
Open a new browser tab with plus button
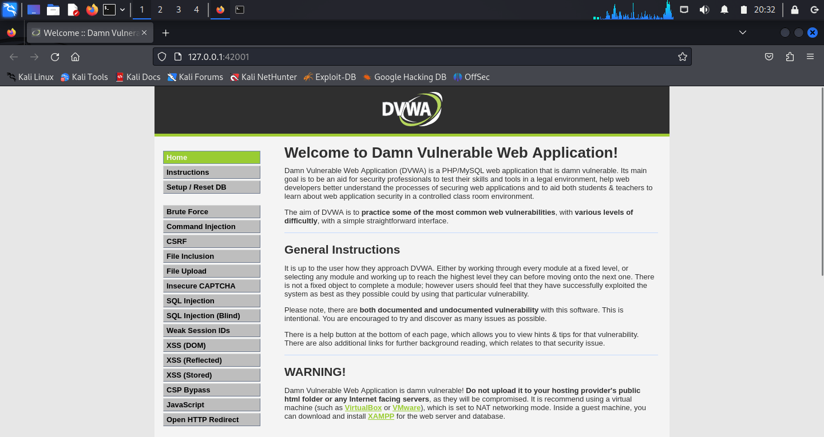[165, 33]
